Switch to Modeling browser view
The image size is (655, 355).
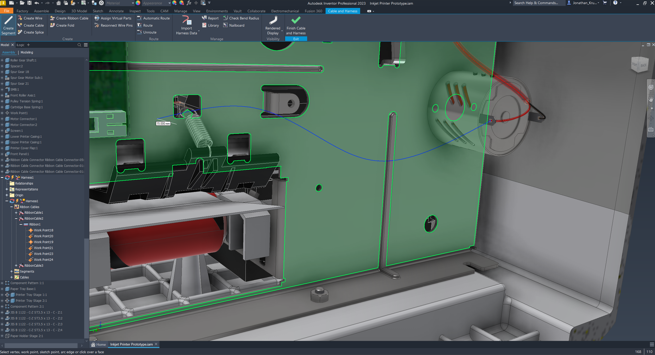(x=27, y=52)
